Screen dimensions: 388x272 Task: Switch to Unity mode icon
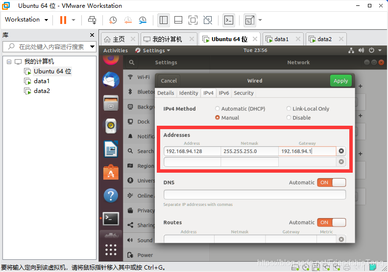pyautogui.click(x=208, y=20)
